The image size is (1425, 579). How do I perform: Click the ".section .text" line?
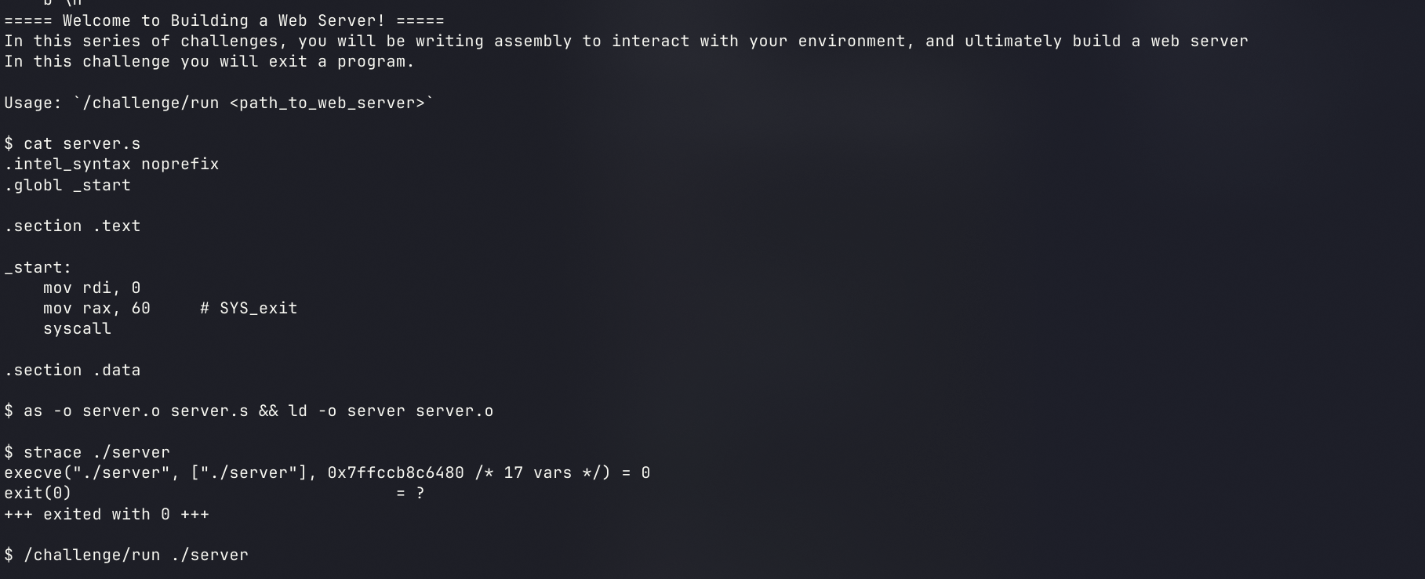tap(72, 226)
